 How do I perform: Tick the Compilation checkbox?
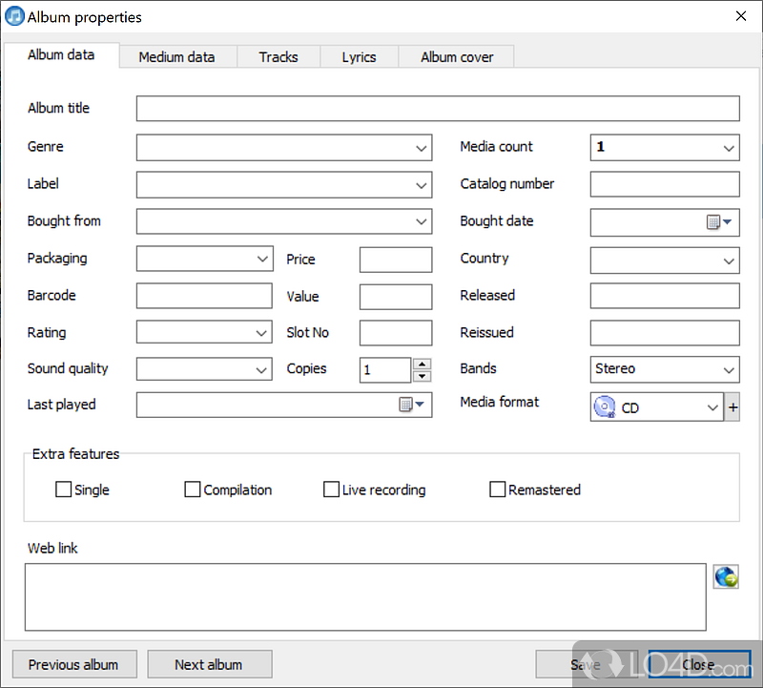pyautogui.click(x=193, y=490)
